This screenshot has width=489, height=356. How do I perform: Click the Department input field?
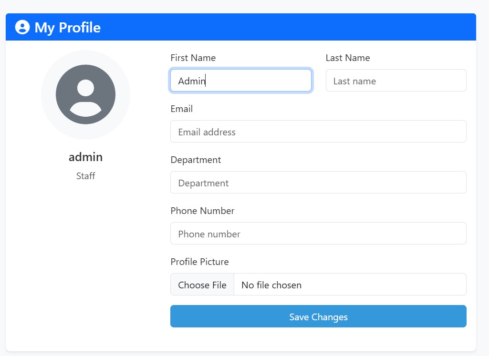(318, 183)
